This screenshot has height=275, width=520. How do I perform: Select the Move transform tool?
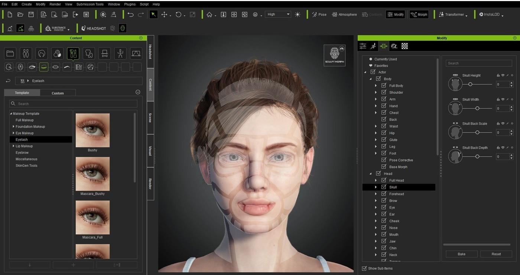click(164, 14)
